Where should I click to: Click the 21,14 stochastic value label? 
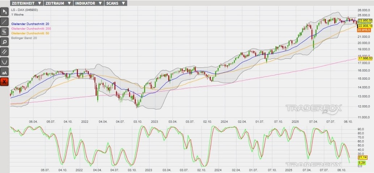click(362, 157)
